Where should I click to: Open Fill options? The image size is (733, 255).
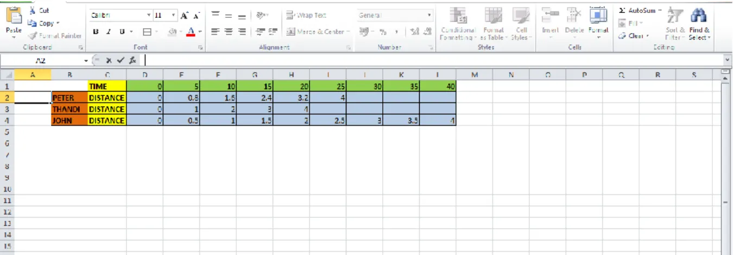(631, 23)
